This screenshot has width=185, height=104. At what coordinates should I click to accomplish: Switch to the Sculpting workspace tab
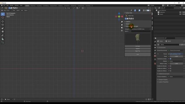(x=39, y=6)
